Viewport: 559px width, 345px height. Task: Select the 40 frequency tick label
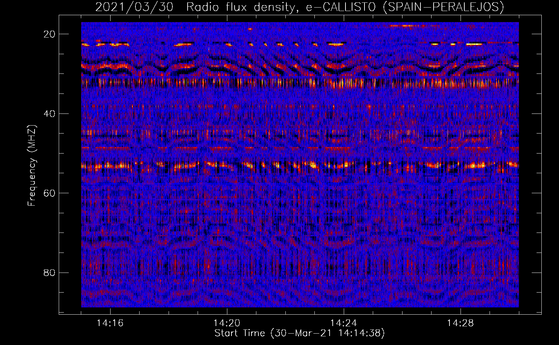[50, 114]
